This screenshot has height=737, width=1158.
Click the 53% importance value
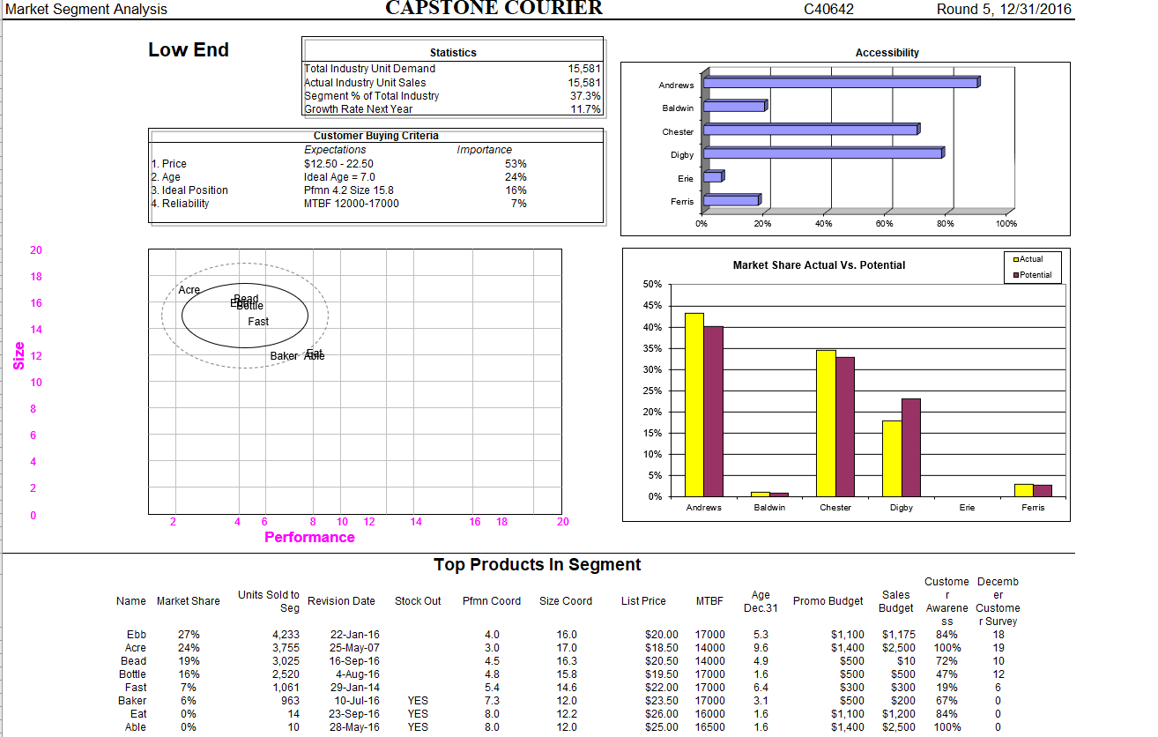tap(516, 164)
